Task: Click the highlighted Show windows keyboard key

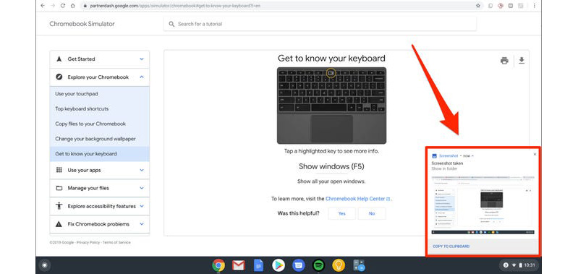Action: pyautogui.click(x=331, y=73)
